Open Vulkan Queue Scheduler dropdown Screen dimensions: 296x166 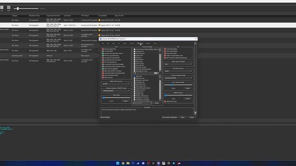pyautogui.click(x=178, y=64)
